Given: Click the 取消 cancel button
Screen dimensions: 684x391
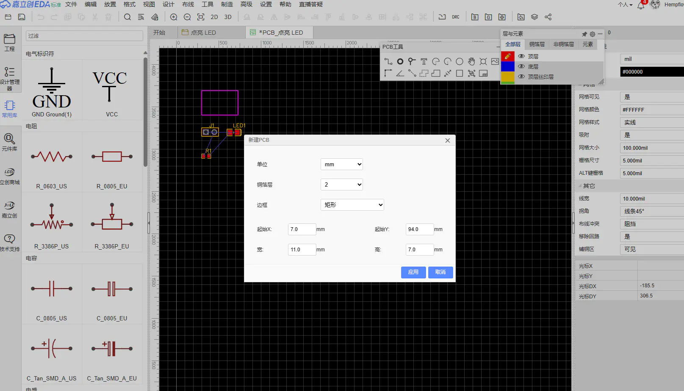Looking at the screenshot, I should coord(440,272).
